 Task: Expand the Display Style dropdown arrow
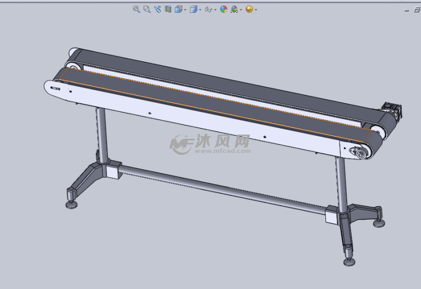[x=200, y=10]
